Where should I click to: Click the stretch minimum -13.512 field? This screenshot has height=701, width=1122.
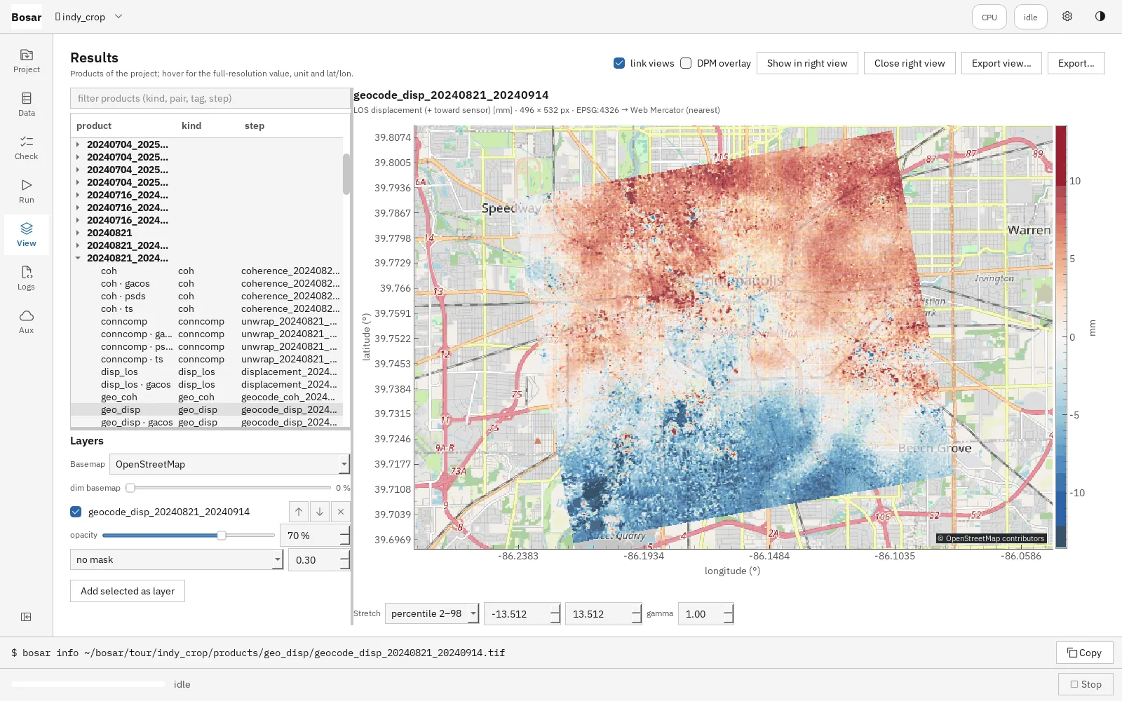point(518,614)
